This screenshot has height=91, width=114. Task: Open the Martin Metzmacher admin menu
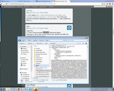coord(10,7)
